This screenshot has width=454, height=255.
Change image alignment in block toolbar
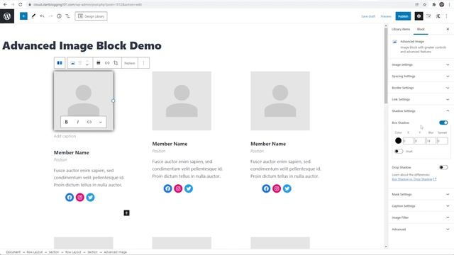[99, 63]
